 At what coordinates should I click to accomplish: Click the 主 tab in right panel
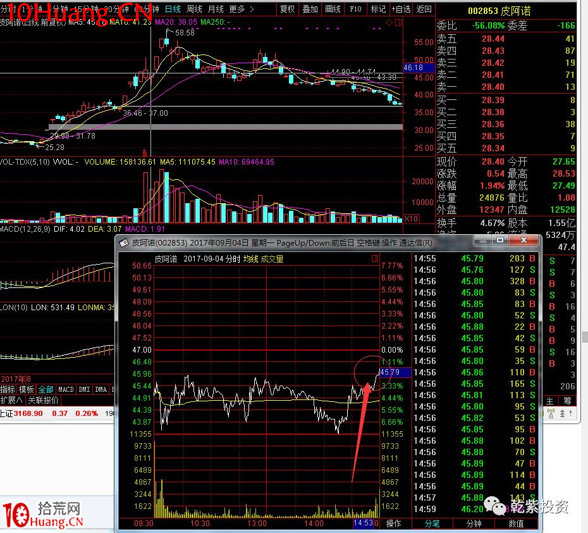(550, 401)
